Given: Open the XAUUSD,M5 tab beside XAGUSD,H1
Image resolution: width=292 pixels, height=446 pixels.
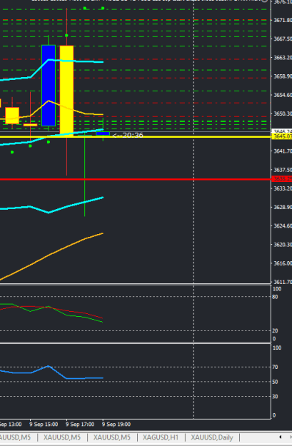Looking at the screenshot, I should point(112,437).
